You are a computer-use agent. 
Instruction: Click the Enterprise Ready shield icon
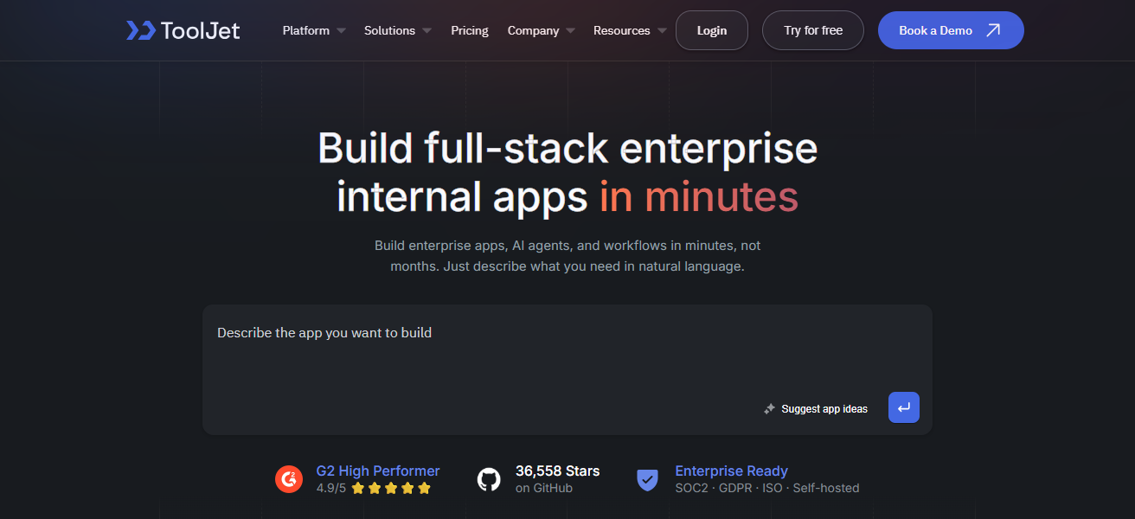[647, 478]
